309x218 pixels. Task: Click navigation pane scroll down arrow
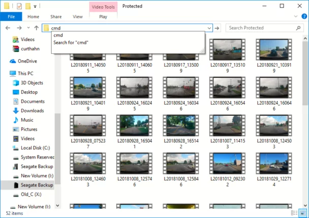[57, 206]
